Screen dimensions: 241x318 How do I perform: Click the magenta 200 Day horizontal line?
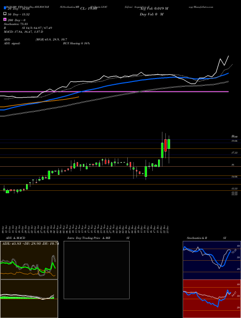114,92
